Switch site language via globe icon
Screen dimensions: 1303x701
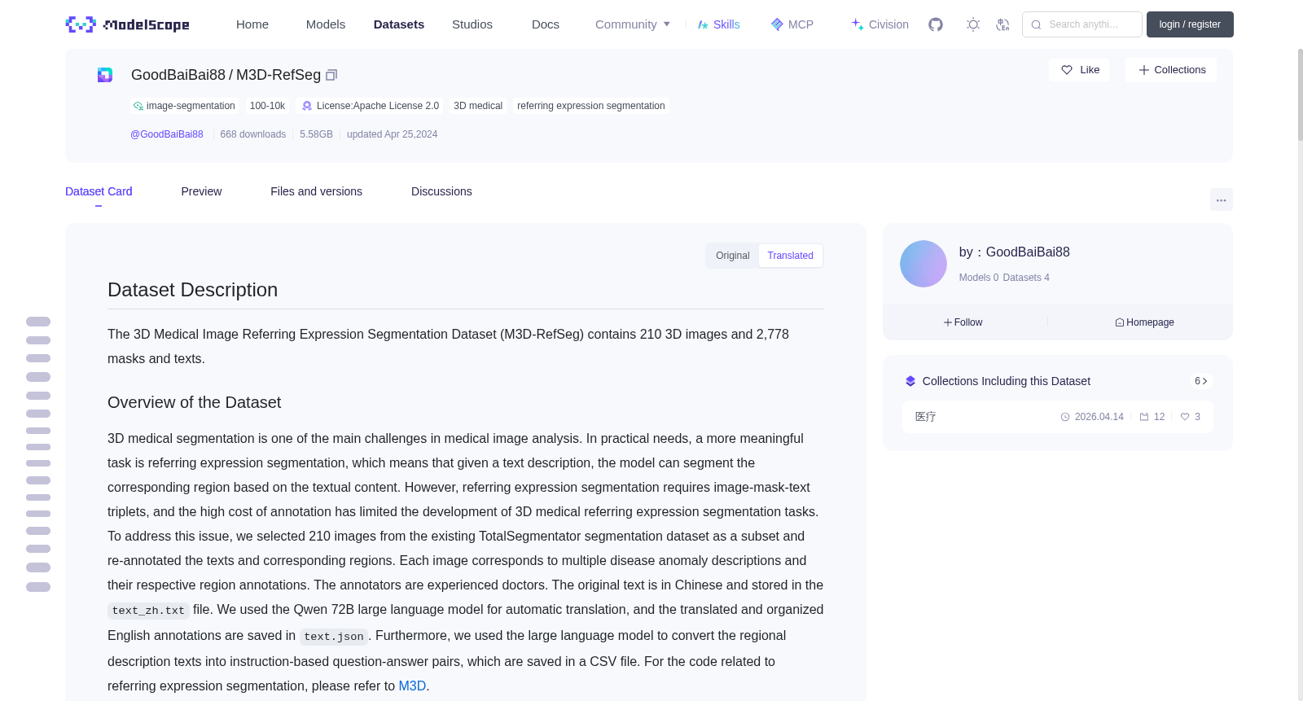1002,24
